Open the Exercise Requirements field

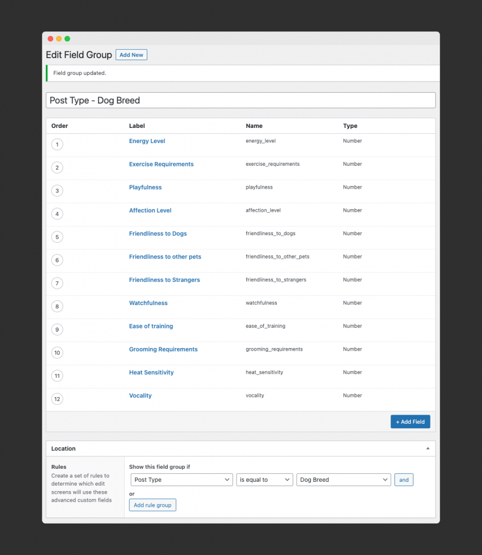tap(161, 164)
